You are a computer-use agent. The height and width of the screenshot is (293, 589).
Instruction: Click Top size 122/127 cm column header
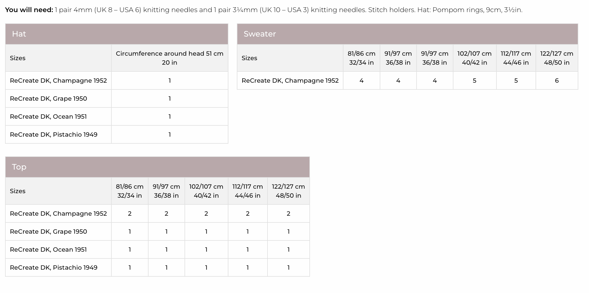pyautogui.click(x=288, y=191)
